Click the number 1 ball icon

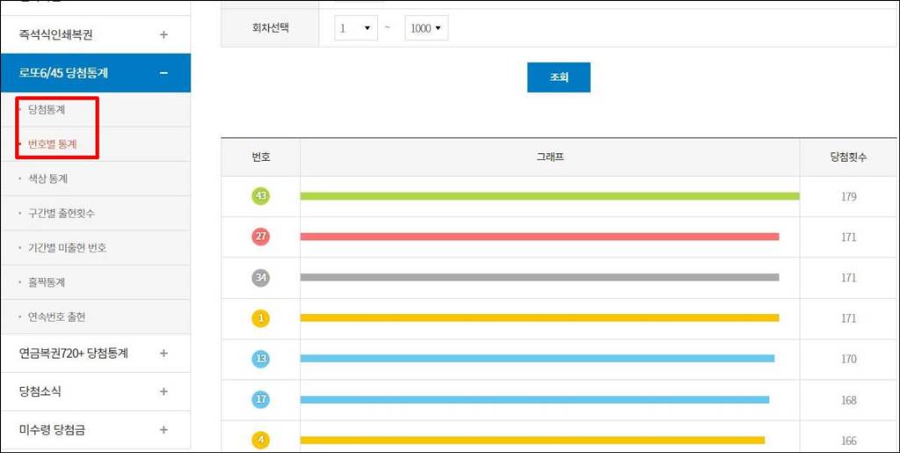pos(260,318)
